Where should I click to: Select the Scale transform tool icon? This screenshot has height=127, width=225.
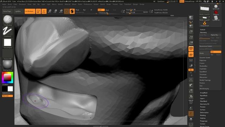click(x=56, y=11)
